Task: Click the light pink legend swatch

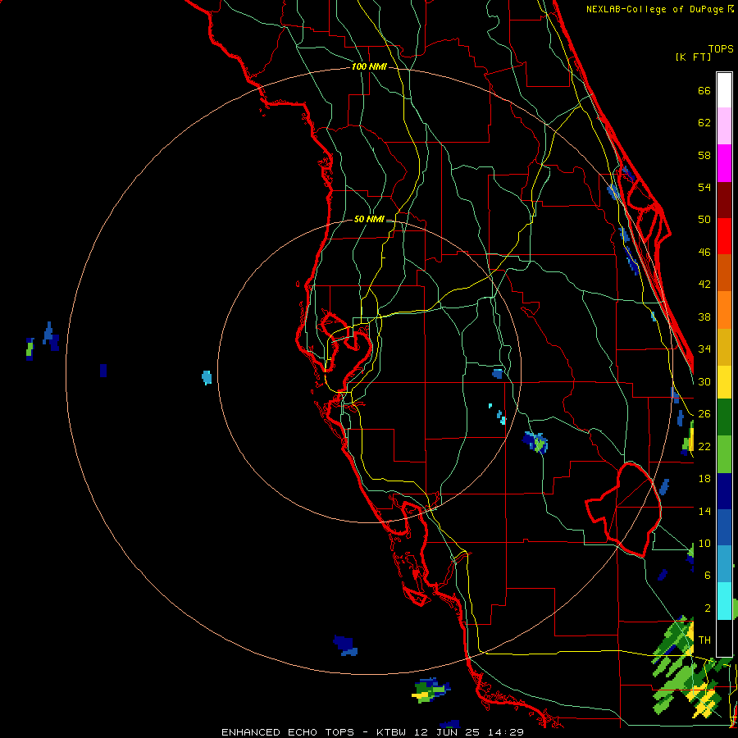Action: tap(724, 125)
